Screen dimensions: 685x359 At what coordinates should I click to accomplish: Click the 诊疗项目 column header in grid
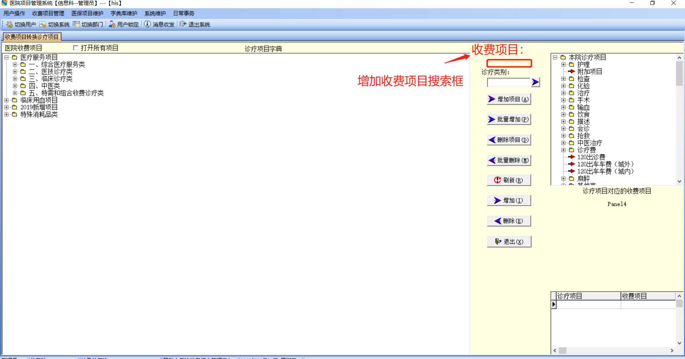(589, 296)
